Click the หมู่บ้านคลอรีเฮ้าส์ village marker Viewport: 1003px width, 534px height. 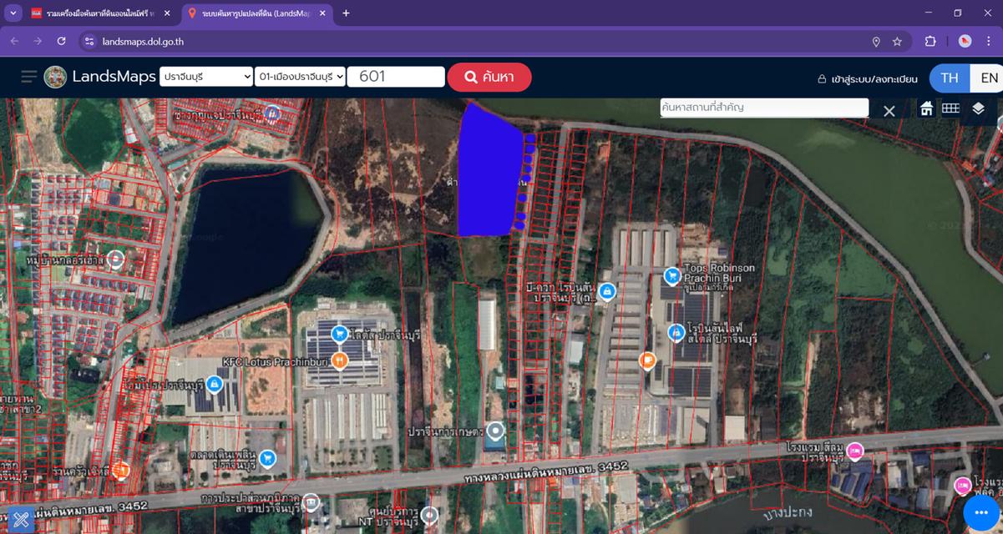click(115, 259)
